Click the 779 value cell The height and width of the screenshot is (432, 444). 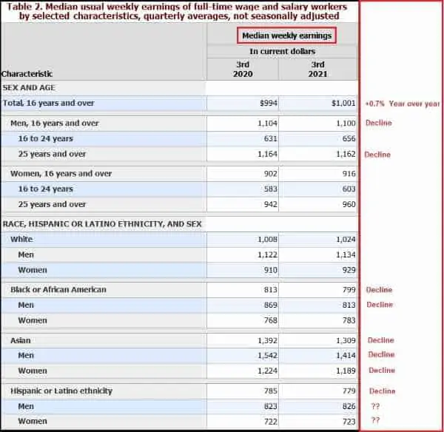[318, 391]
